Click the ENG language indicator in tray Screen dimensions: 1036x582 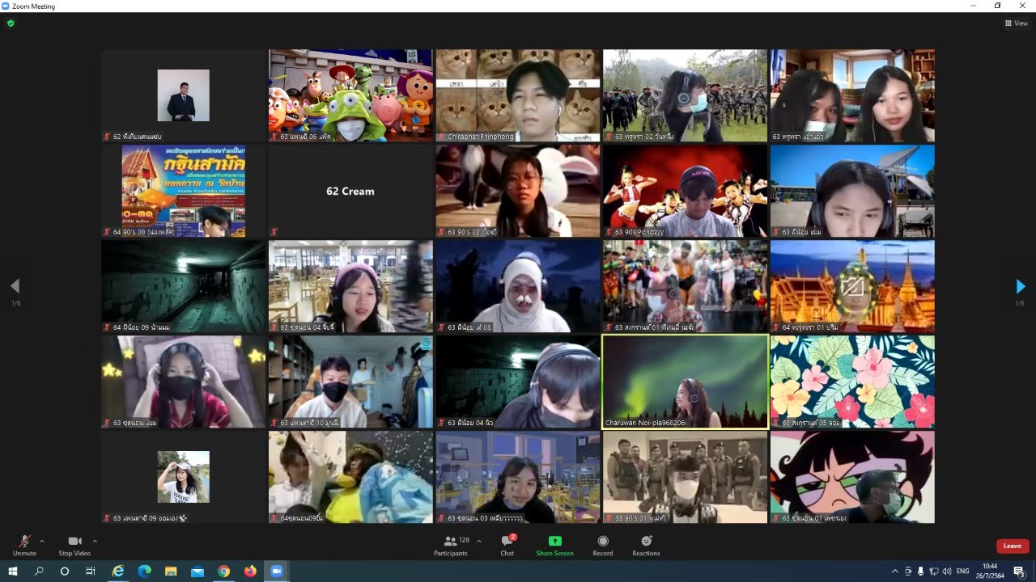pyautogui.click(x=962, y=571)
